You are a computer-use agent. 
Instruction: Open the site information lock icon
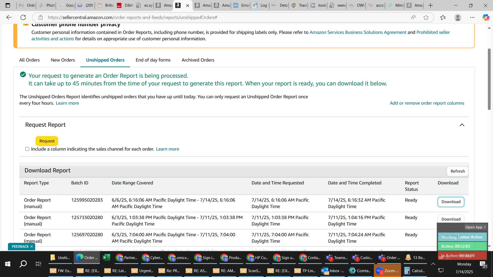pyautogui.click(x=40, y=17)
